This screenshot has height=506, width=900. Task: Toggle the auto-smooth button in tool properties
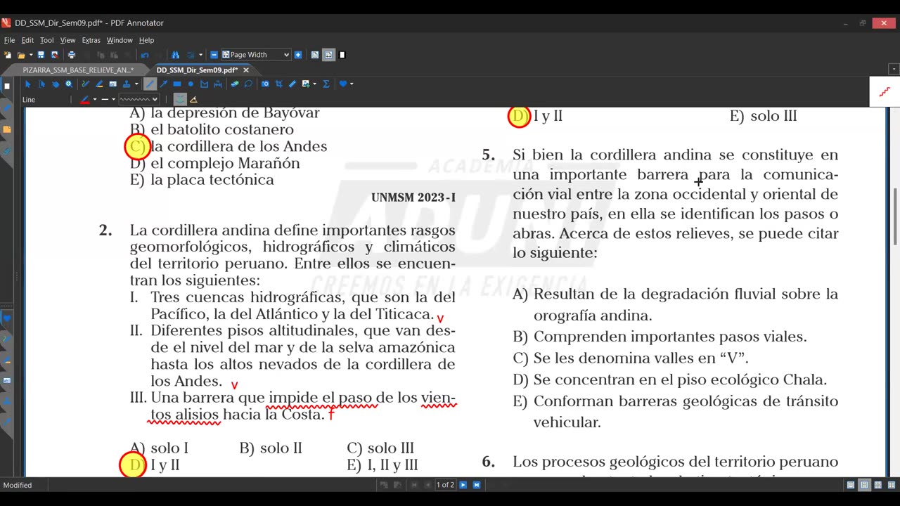180,100
